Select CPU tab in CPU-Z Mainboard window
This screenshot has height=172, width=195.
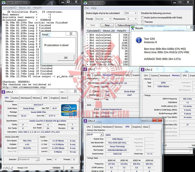click(89, 75)
